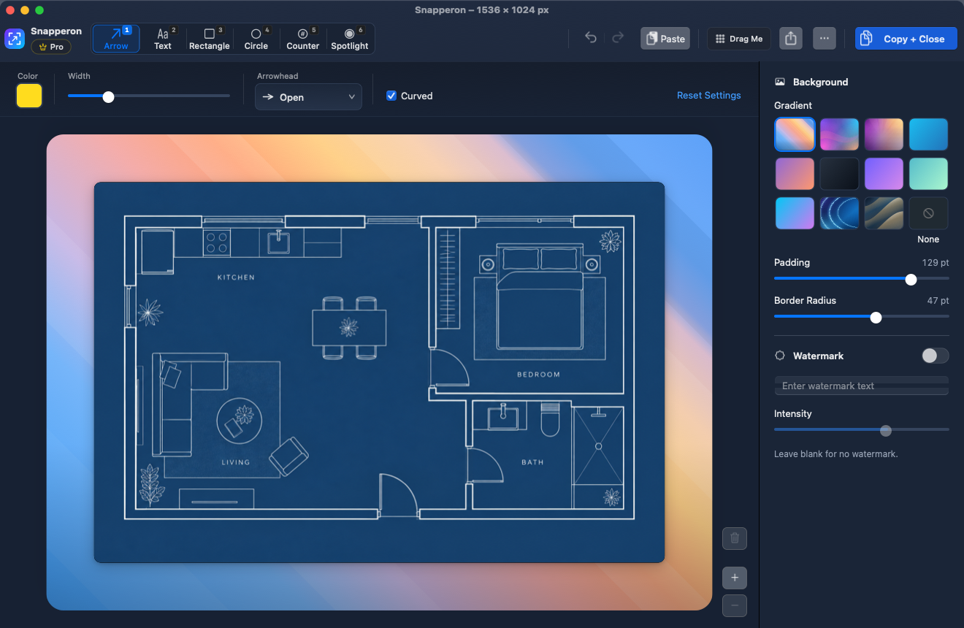
Task: Click the Pro crown badge
Action: (51, 47)
